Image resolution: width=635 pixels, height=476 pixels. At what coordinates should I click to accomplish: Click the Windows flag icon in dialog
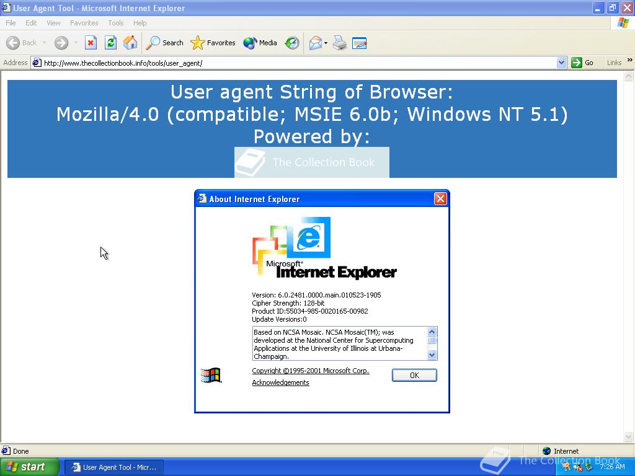211,375
